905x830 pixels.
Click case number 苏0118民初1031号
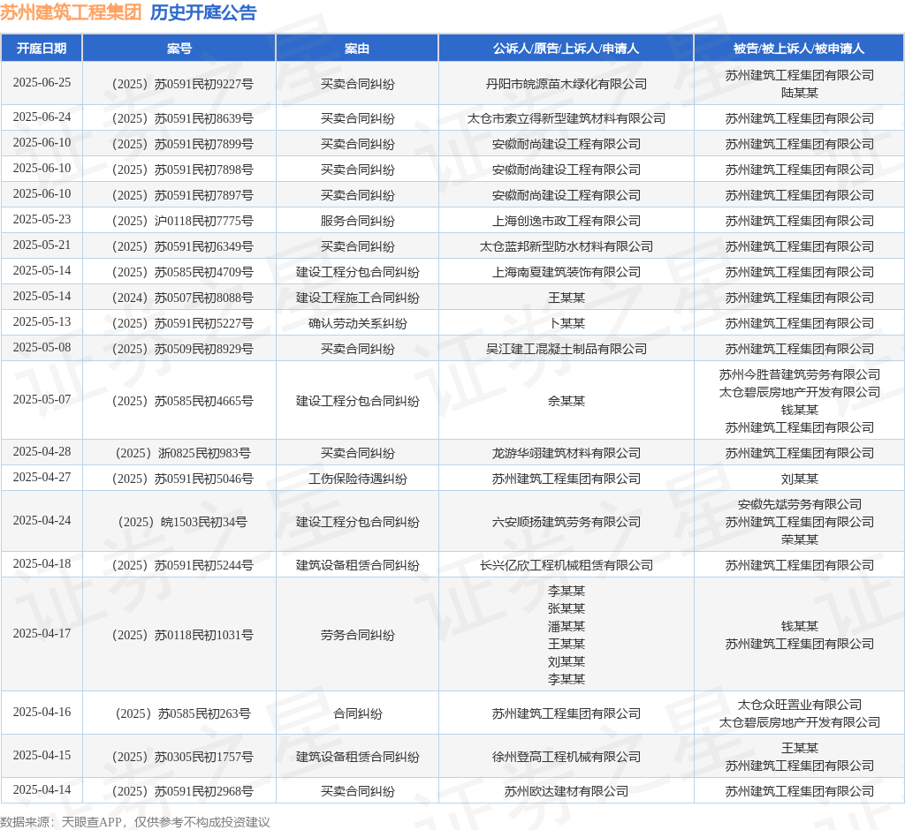tap(182, 636)
